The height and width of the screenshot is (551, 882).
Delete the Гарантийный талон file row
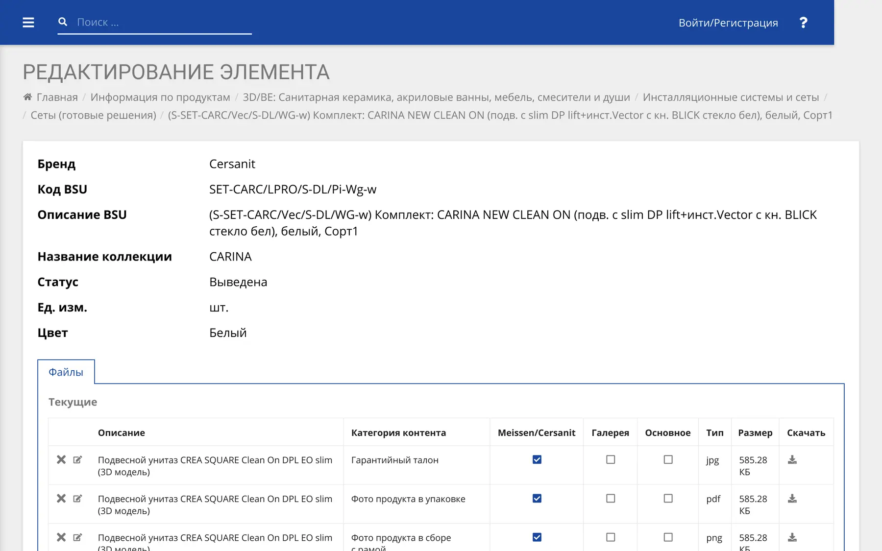[61, 459]
